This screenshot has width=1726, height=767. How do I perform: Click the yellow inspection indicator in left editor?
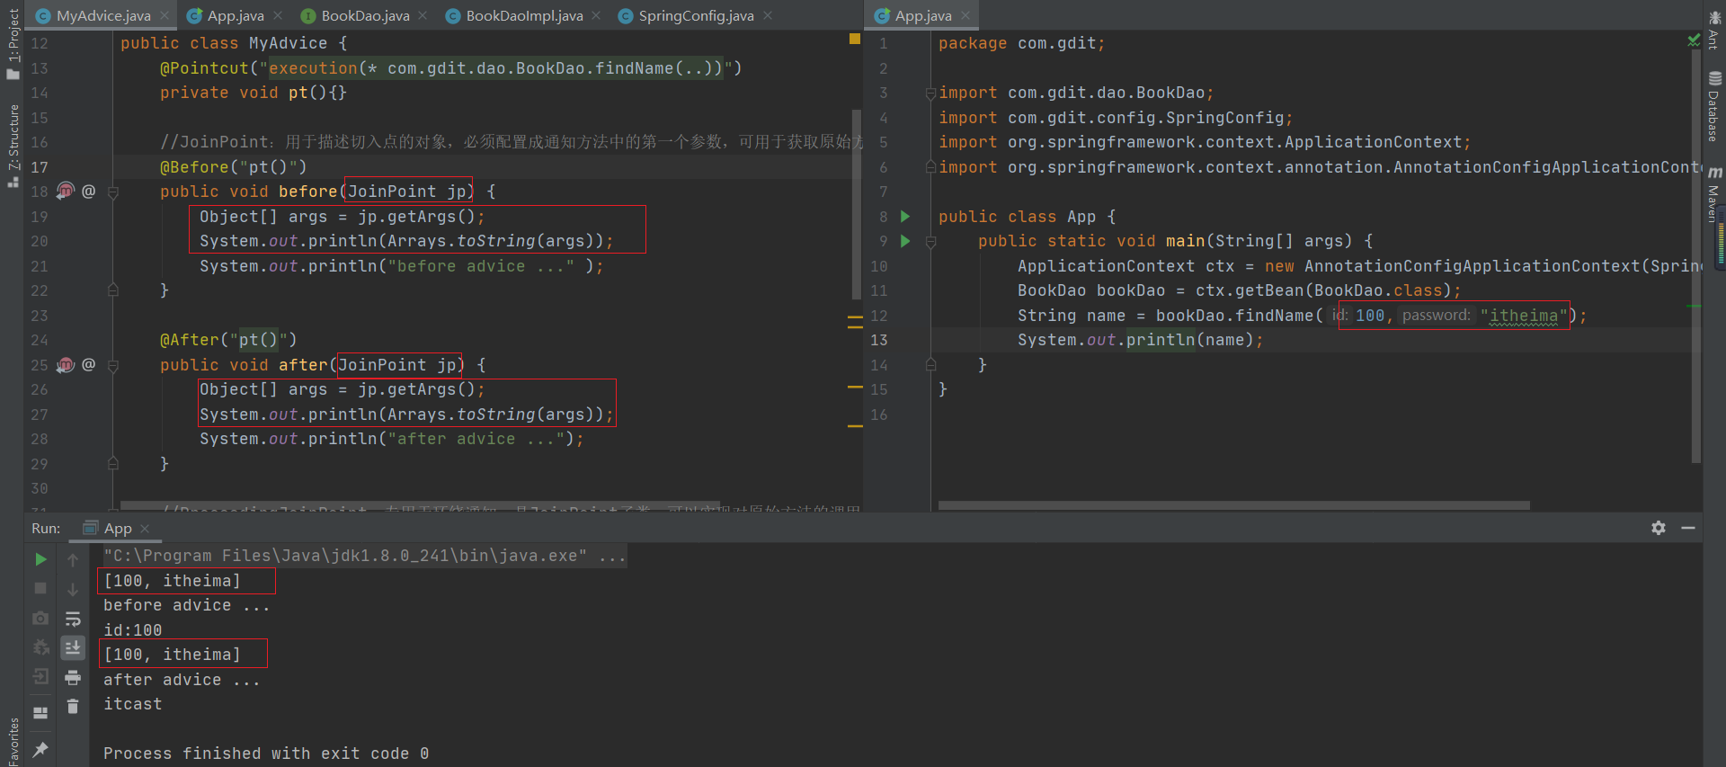click(x=855, y=39)
